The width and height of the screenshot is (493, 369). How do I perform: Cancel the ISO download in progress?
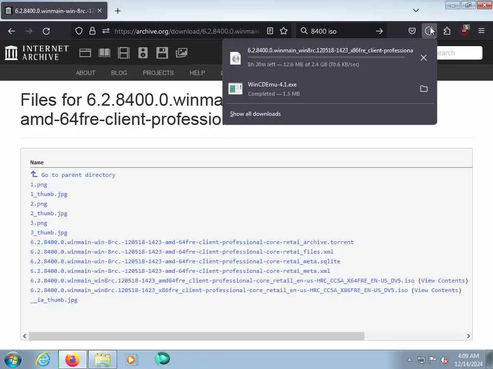[x=424, y=58]
